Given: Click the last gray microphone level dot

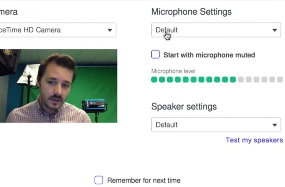Looking at the screenshot, I should coord(280,79).
